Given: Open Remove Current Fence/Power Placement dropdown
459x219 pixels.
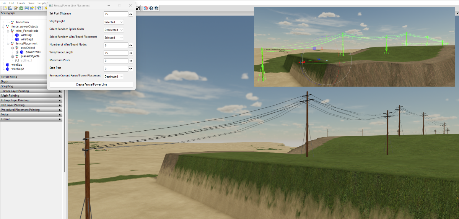Looking at the screenshot, I should 114,76.
